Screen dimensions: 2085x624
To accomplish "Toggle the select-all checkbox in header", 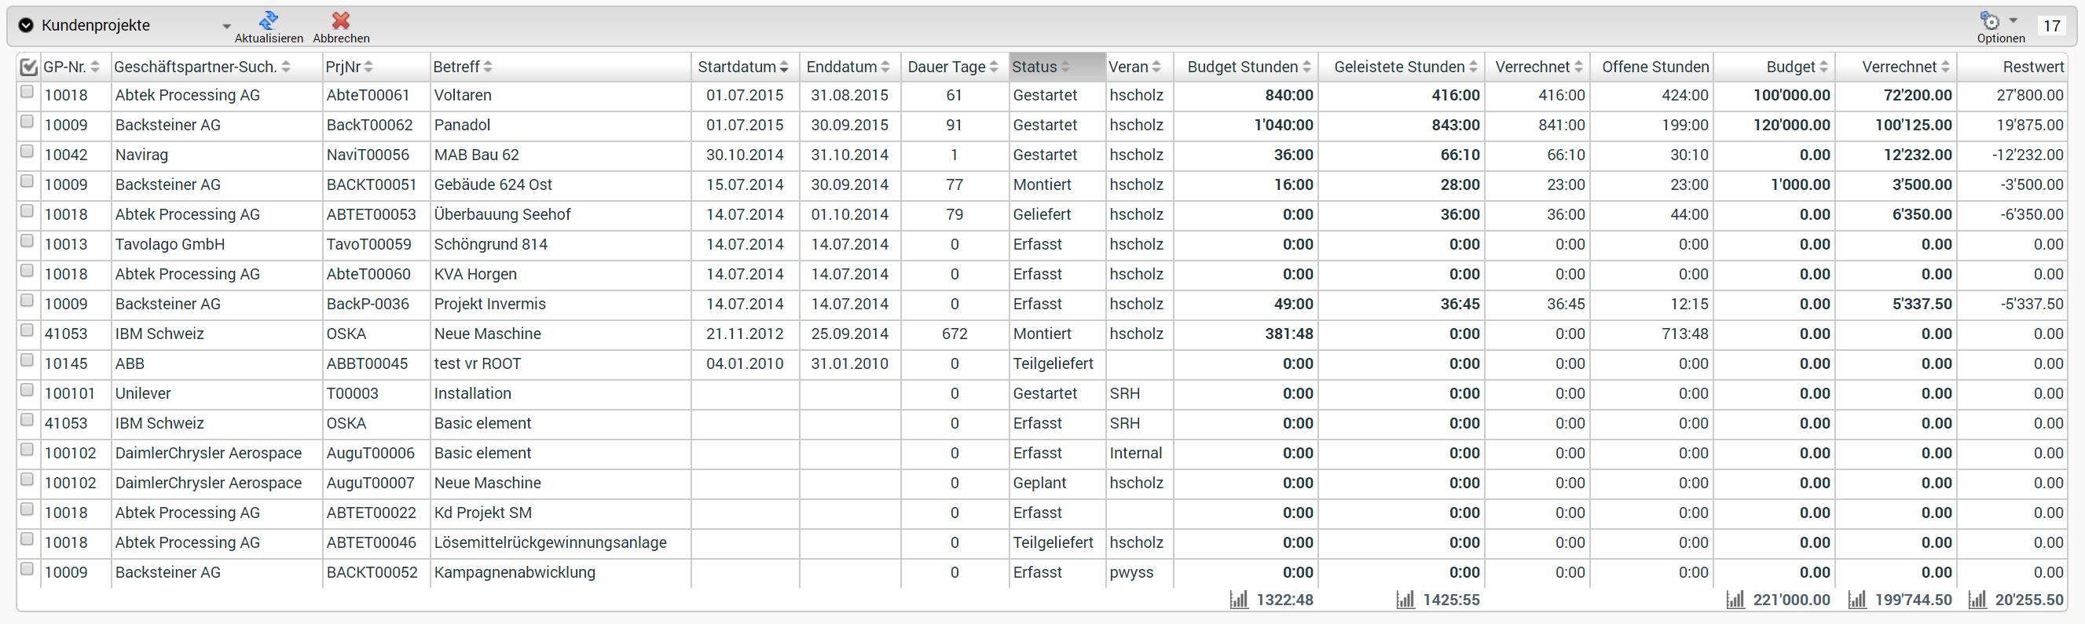I will point(28,67).
